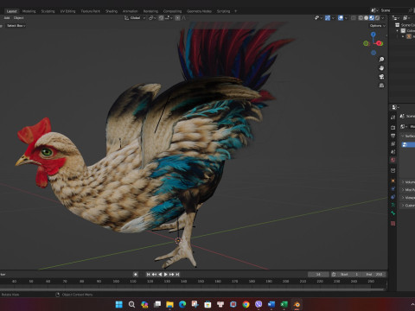Open Blender from the Windows taskbar
Viewport: 415px width, 311px height.
pos(297,304)
